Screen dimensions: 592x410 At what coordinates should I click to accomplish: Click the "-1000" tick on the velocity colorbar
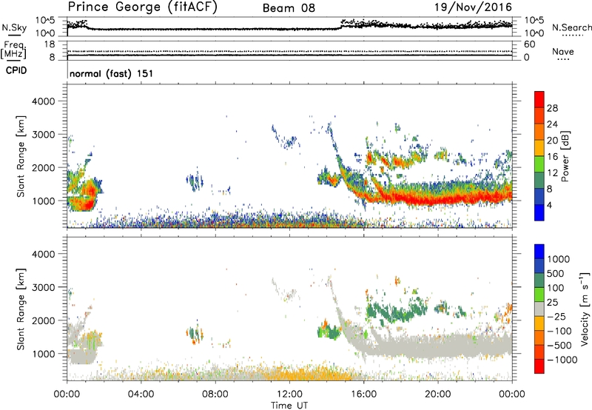[x=562, y=360]
